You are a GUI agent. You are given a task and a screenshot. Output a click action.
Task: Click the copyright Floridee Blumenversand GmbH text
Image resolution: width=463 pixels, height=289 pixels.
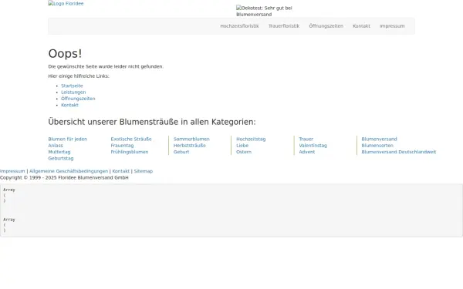64,178
